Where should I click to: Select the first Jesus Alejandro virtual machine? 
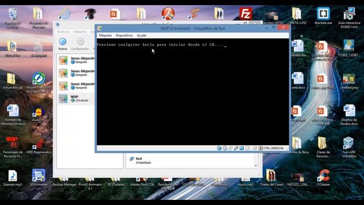76,60
